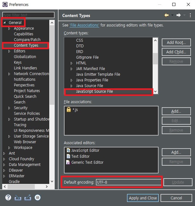Expand the Java Properties File type
This screenshot has width=195, height=206.
[x=71, y=80]
